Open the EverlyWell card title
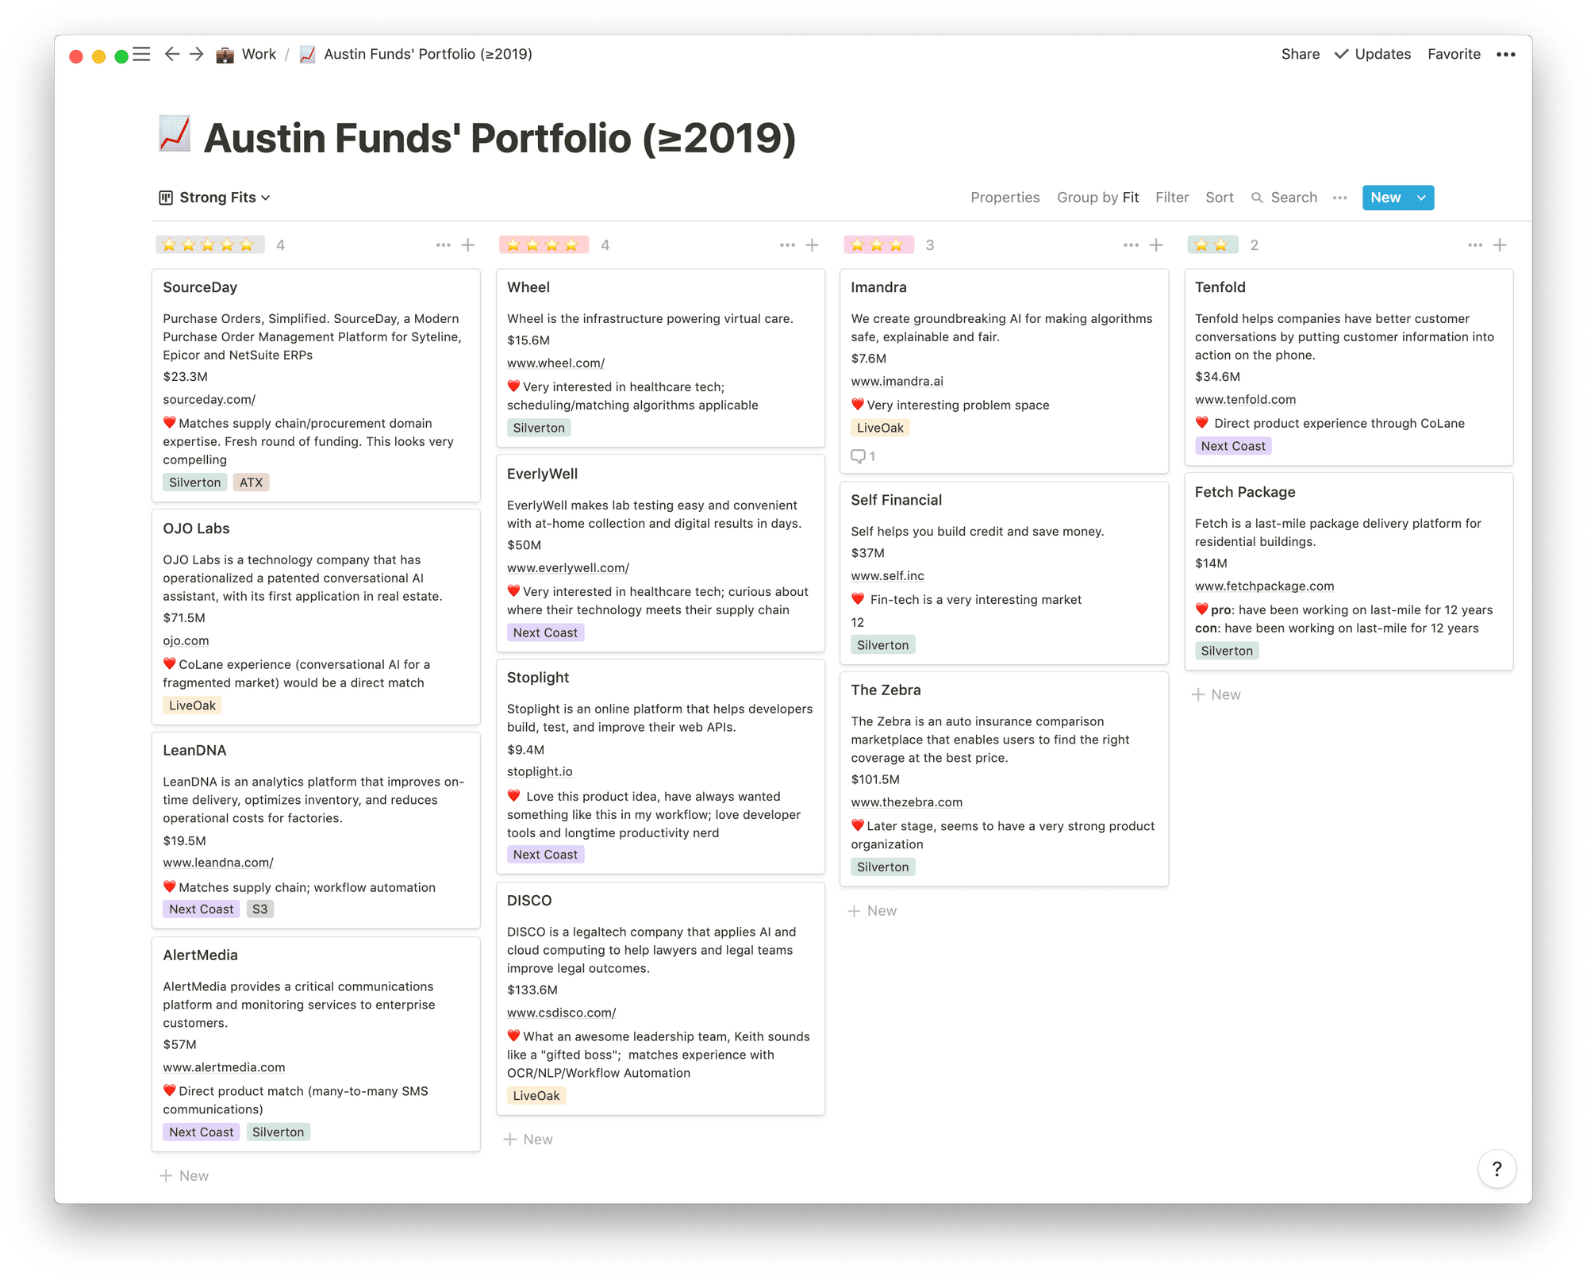The height and width of the screenshot is (1280, 1587). point(542,474)
